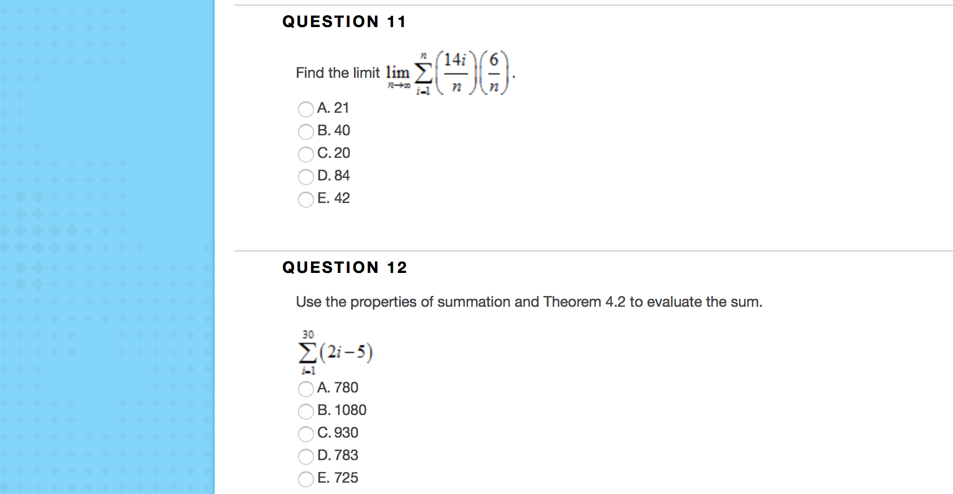
Task: Click the label text B. 1080
Action: (x=341, y=411)
